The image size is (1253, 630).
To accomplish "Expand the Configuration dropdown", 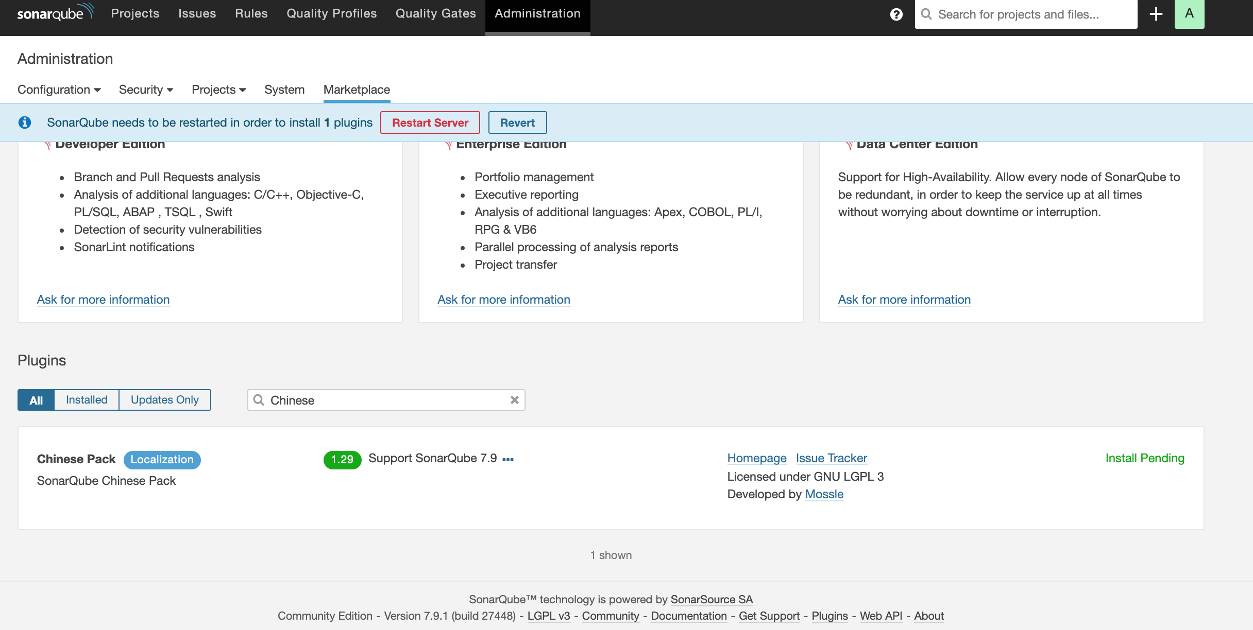I will click(x=59, y=90).
